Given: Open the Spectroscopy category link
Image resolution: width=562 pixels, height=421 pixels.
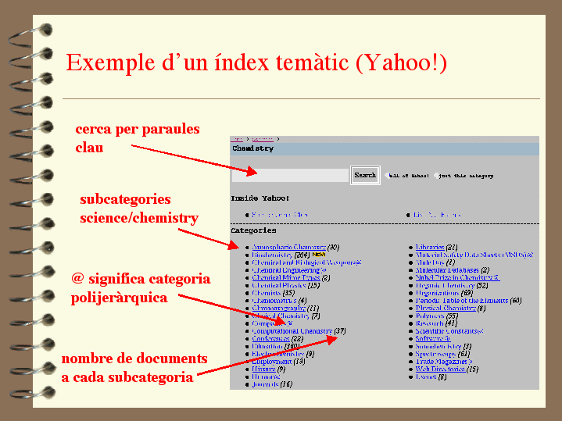Looking at the screenshot, I should [x=435, y=354].
